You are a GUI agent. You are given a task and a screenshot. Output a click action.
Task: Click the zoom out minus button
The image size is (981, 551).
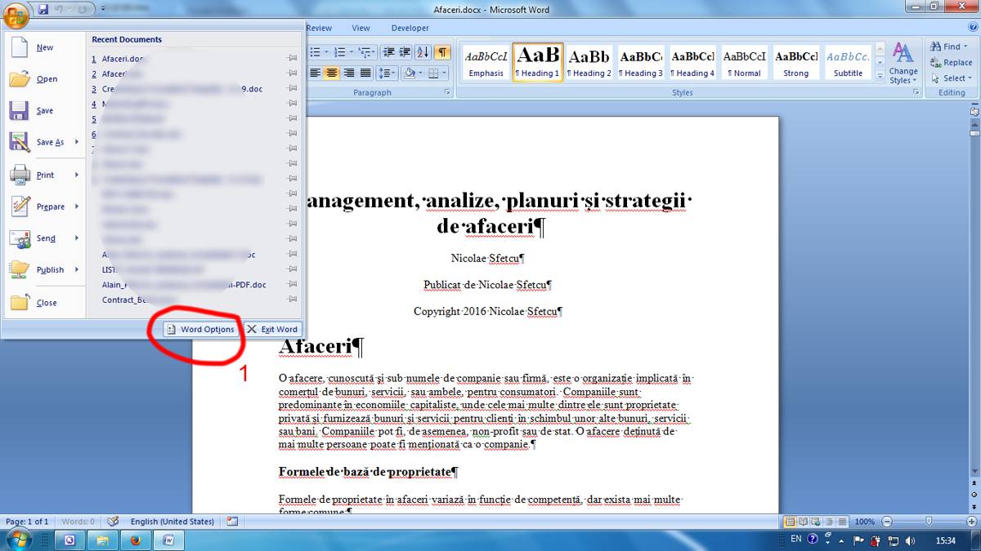pos(888,521)
